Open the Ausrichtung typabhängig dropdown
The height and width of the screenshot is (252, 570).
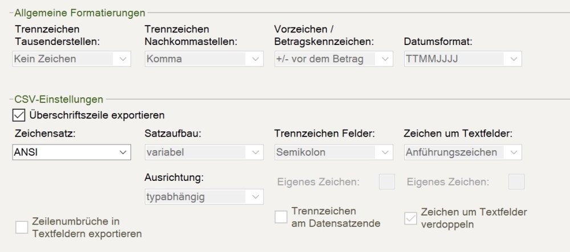(x=204, y=197)
